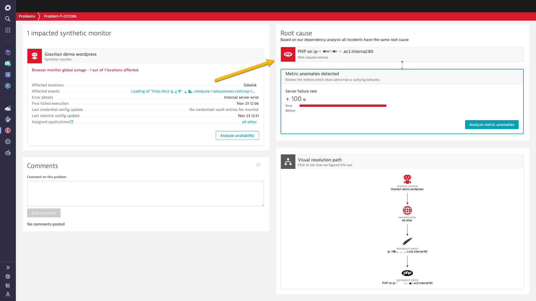Open the affected event loading URL link
This screenshot has height=301, width=536.
point(193,91)
